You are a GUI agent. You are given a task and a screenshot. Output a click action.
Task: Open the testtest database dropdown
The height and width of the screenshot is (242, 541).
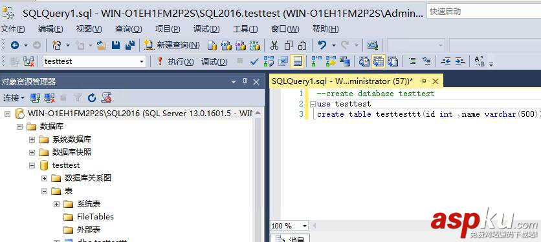tap(142, 61)
